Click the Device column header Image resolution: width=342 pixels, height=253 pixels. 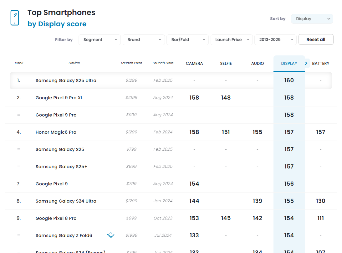point(74,63)
